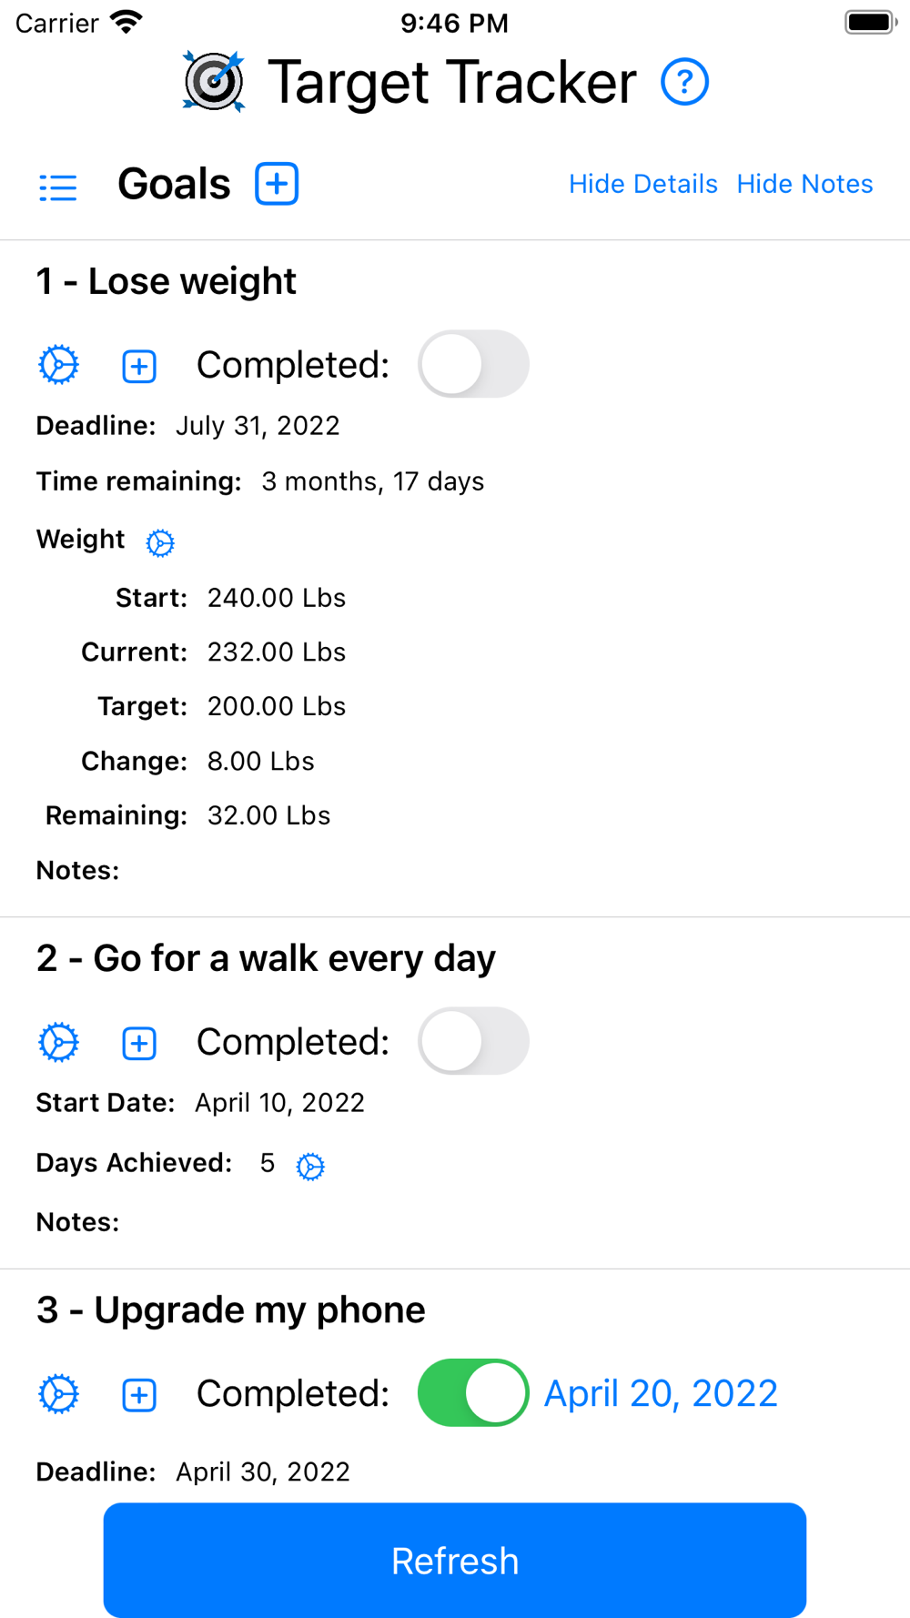This screenshot has height=1618, width=910.
Task: Tap plus icon under Lose weight goal
Action: pos(139,366)
